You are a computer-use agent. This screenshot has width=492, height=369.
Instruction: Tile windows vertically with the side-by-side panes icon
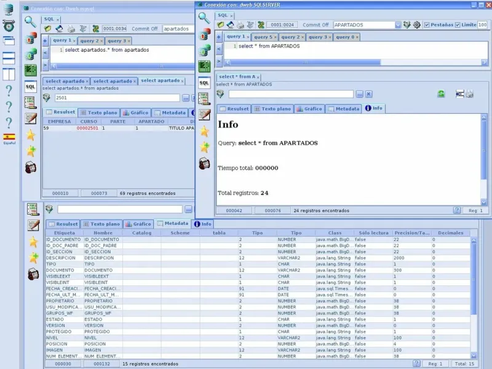click(9, 74)
